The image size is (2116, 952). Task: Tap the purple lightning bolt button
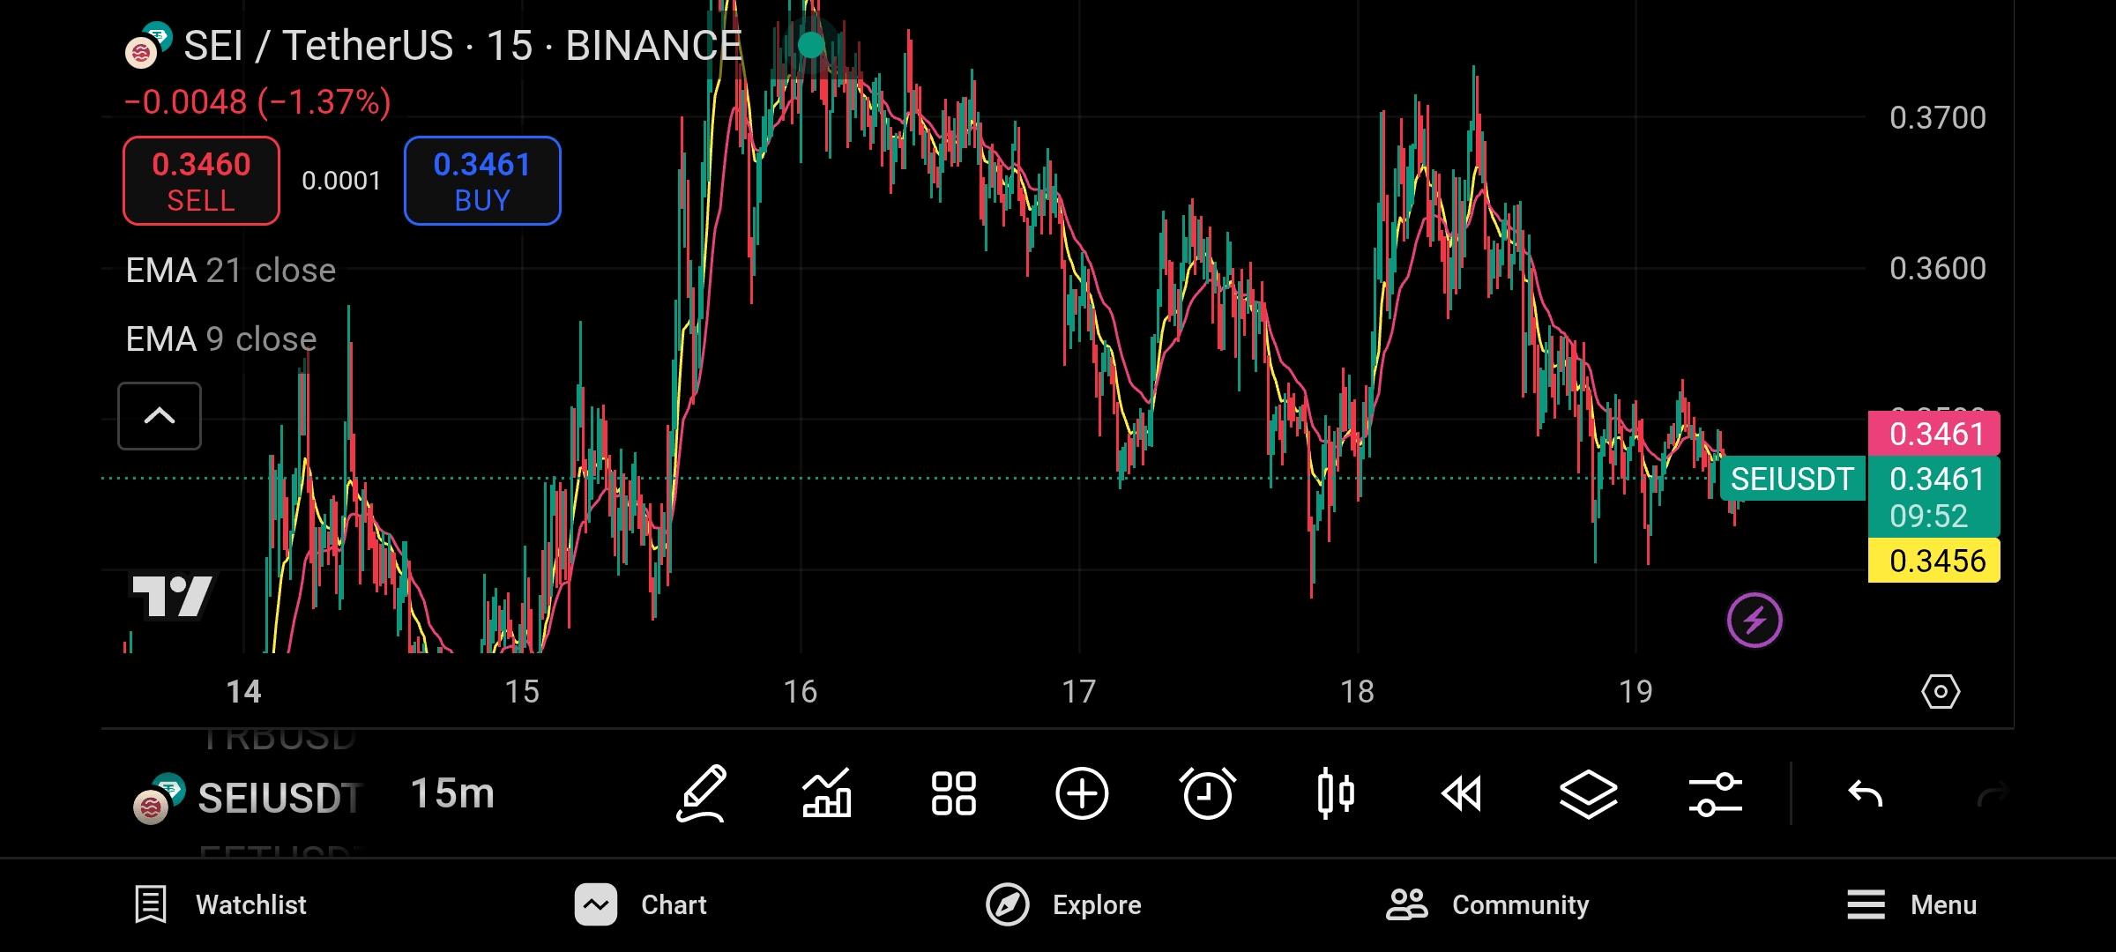click(x=1755, y=621)
